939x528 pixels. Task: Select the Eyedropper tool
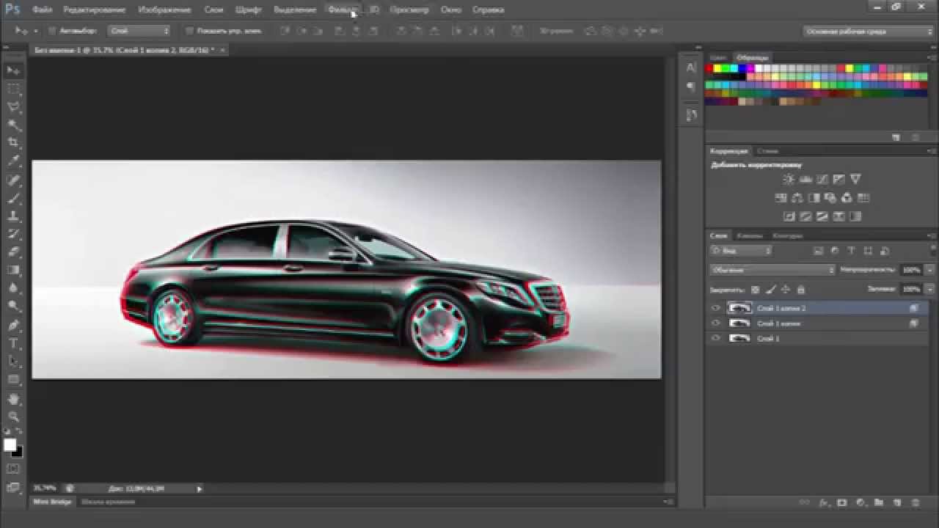click(x=13, y=161)
